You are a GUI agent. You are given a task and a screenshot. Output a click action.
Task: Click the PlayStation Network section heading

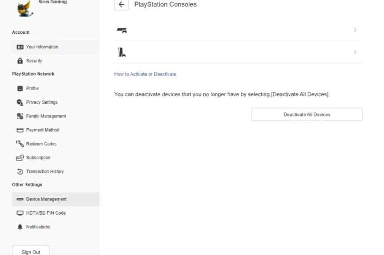(33, 74)
